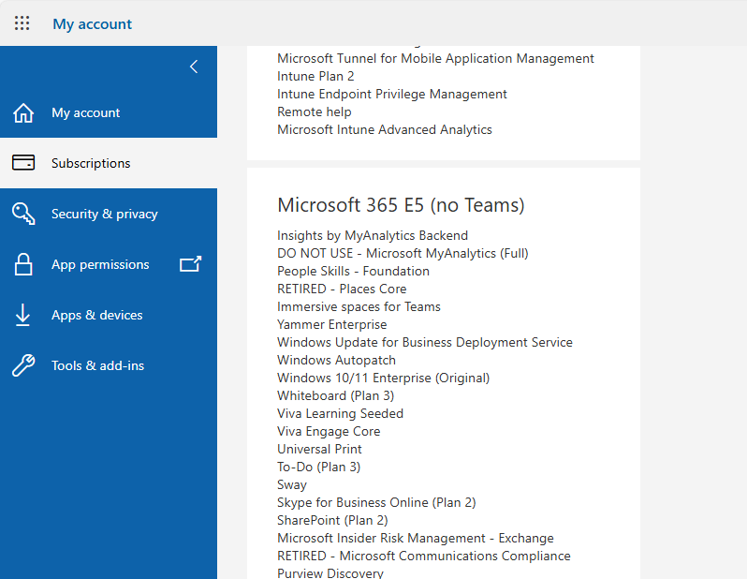Click the wrench icon beside Tools & add-ins
The height and width of the screenshot is (579, 747).
tap(23, 365)
